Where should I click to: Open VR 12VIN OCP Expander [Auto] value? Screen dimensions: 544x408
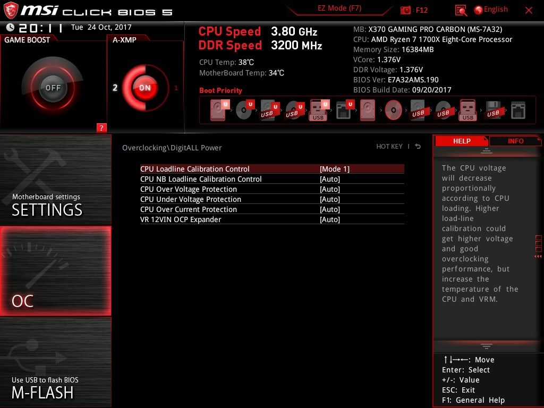click(x=329, y=219)
